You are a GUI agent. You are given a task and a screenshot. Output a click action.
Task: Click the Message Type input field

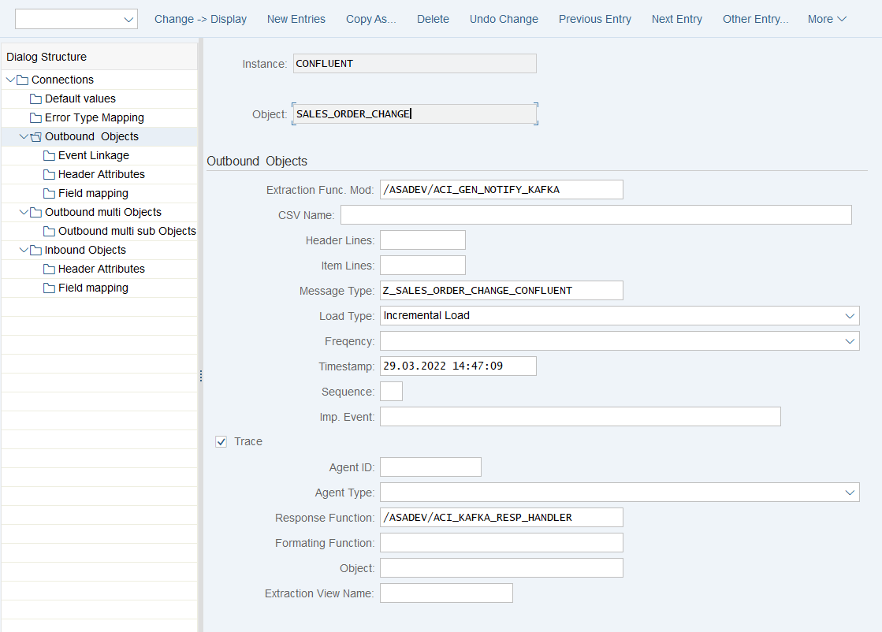(502, 291)
